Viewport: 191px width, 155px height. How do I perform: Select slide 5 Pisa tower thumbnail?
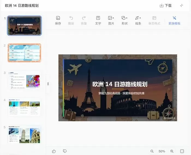pos(24,134)
